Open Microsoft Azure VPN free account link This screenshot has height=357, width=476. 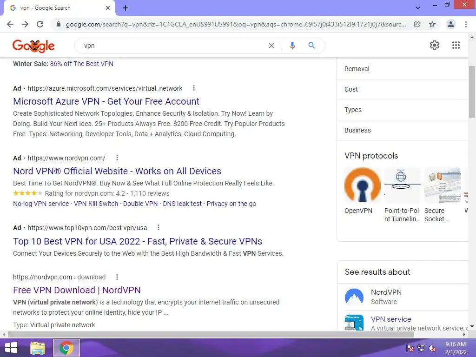[x=106, y=101]
